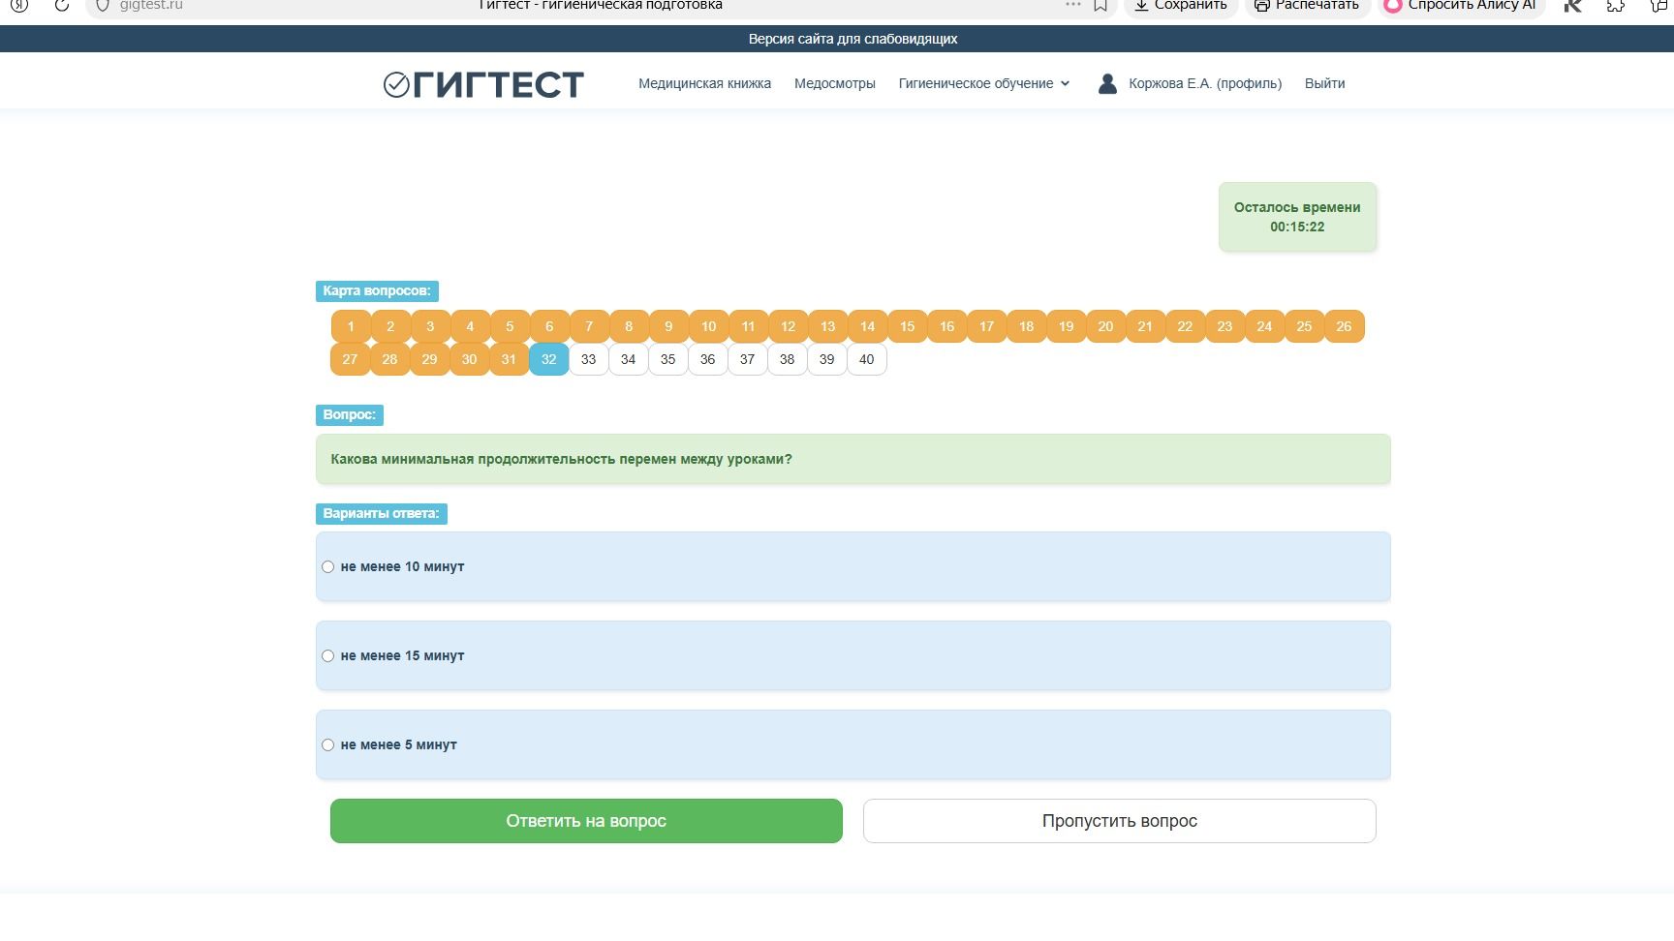Click the user profile silhouette icon
This screenshot has width=1674, height=941.
(1107, 83)
